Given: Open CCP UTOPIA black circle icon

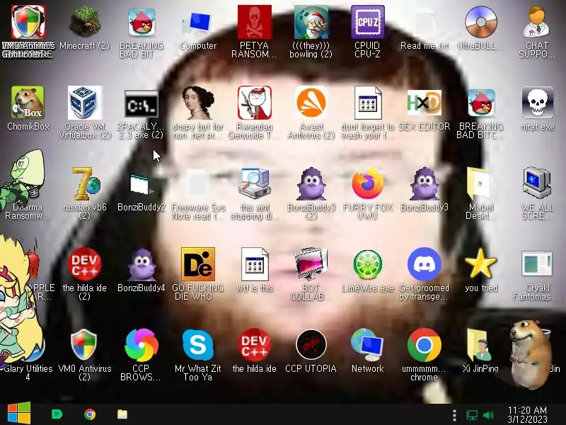Looking at the screenshot, I should (x=311, y=345).
